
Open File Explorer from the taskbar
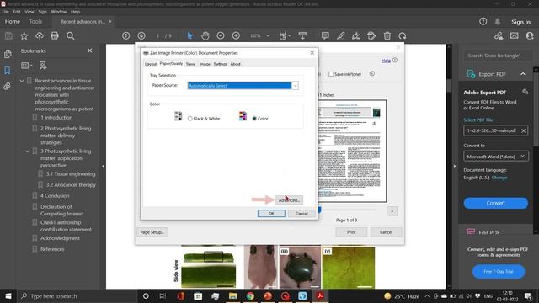232,295
